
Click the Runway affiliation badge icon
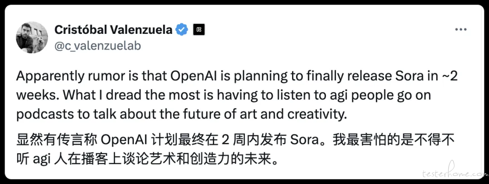click(x=199, y=30)
